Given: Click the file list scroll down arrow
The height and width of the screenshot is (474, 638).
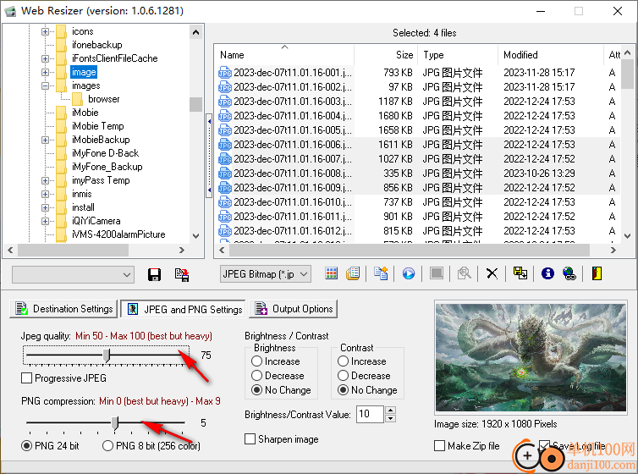Looking at the screenshot, I should click(x=627, y=236).
